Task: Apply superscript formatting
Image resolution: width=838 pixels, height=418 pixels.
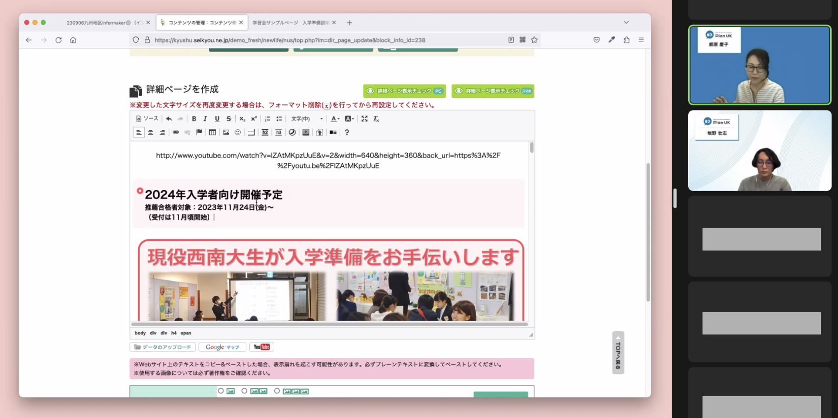Action: pos(254,119)
